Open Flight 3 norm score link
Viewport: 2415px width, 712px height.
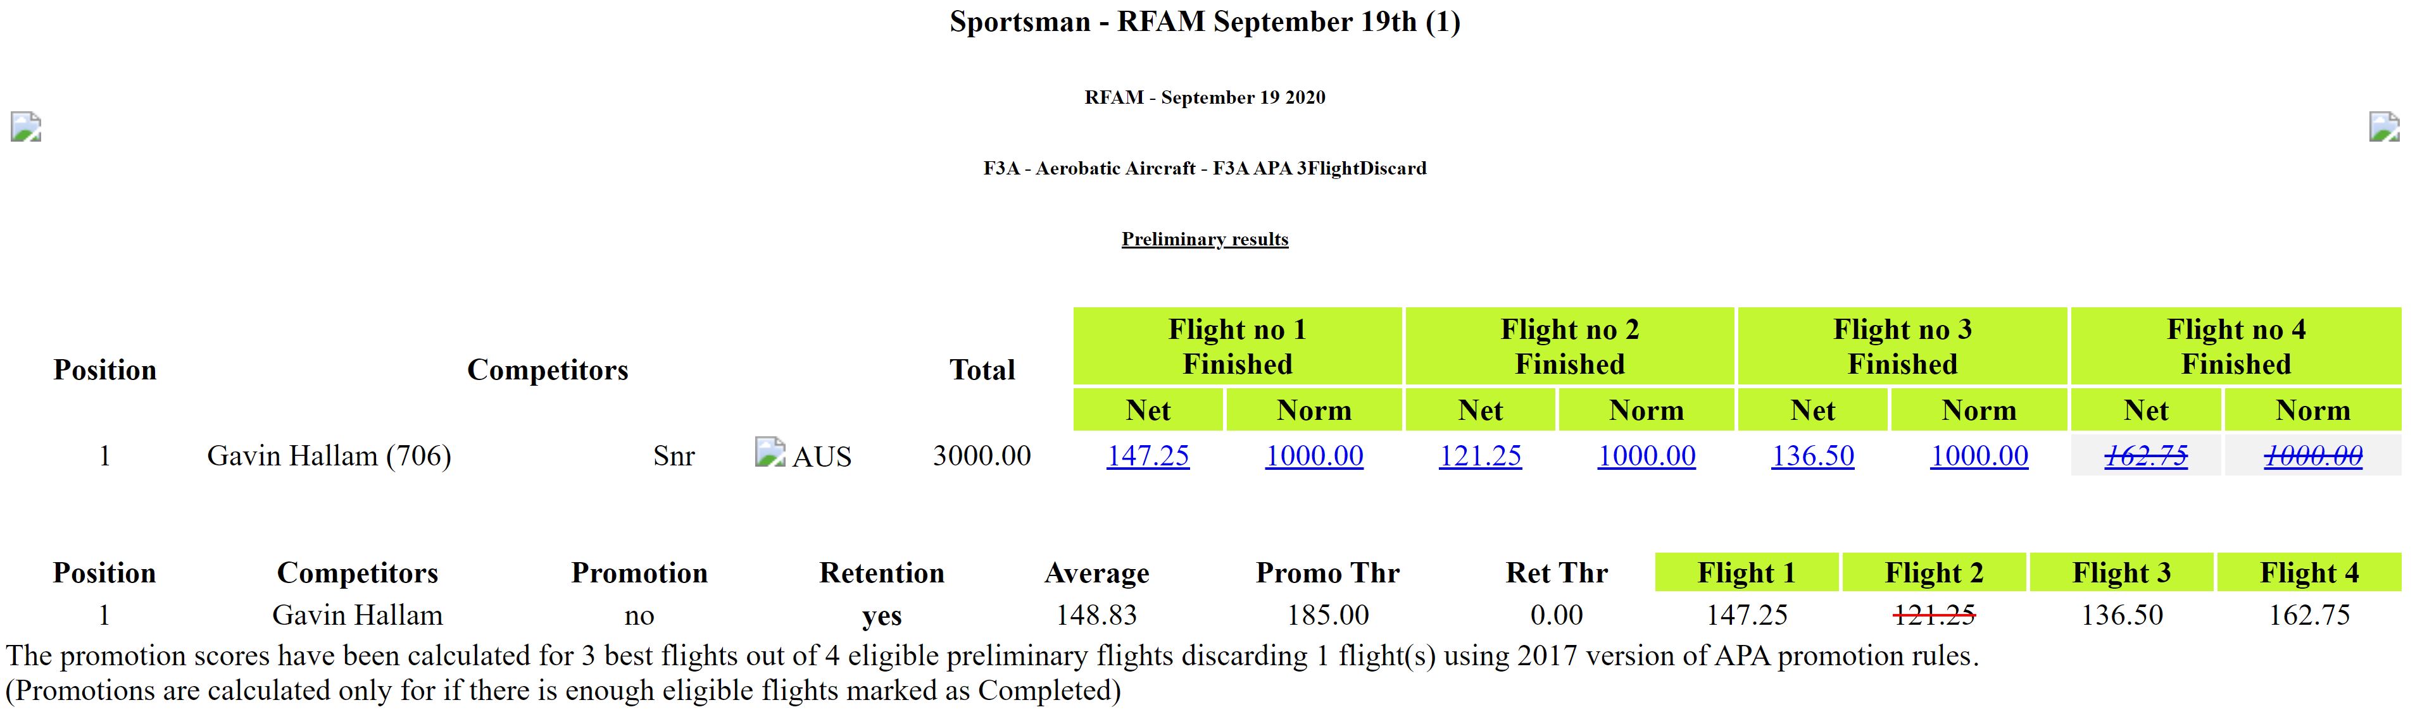tap(1979, 455)
